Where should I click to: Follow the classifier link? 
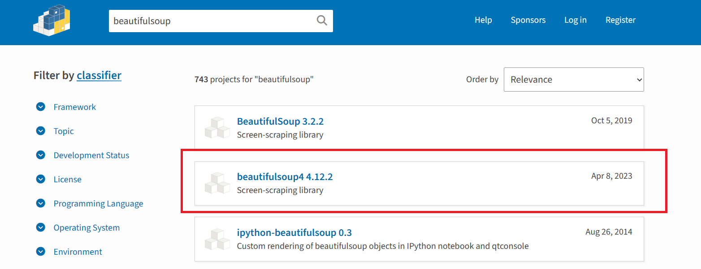[x=99, y=75]
